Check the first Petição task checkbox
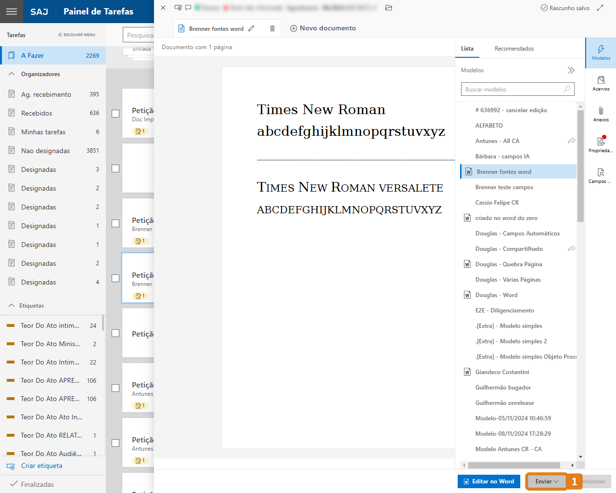 pos(115,114)
